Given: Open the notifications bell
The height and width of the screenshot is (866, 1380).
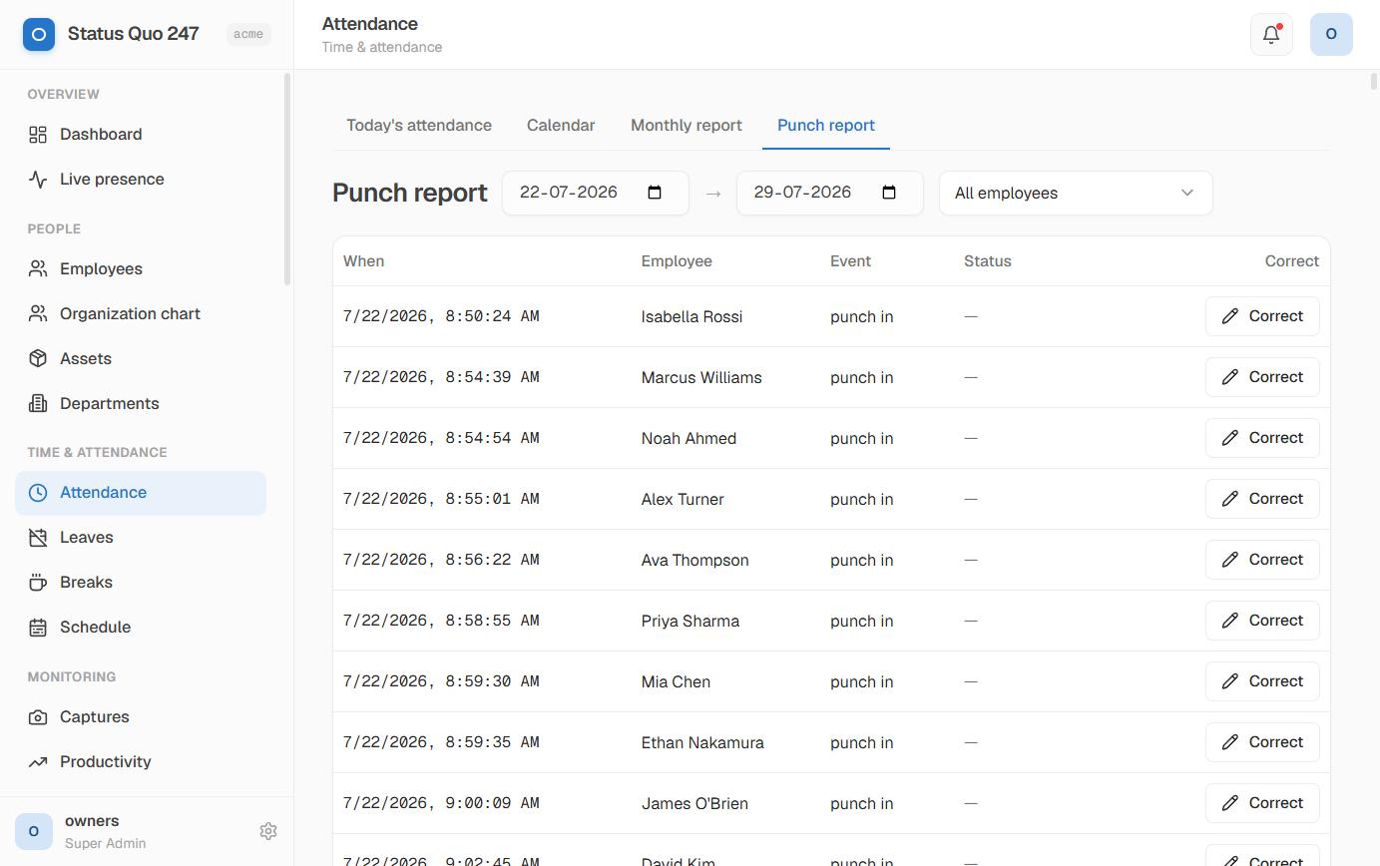Looking at the screenshot, I should point(1271,34).
